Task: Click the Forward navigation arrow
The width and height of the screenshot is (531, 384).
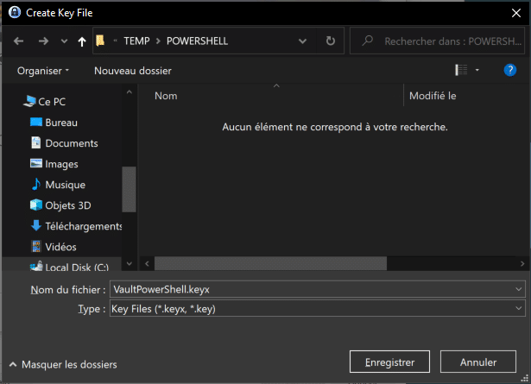Action: point(43,41)
